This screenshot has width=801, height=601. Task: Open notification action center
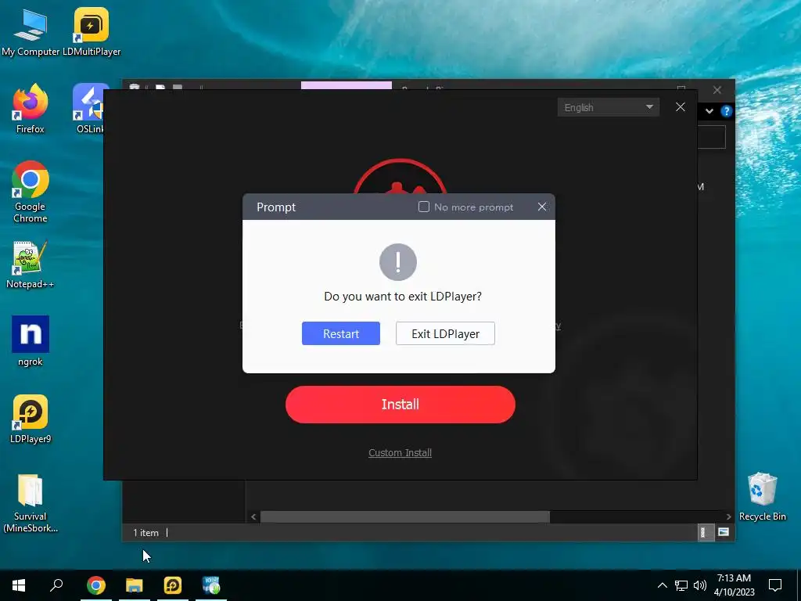tap(775, 585)
